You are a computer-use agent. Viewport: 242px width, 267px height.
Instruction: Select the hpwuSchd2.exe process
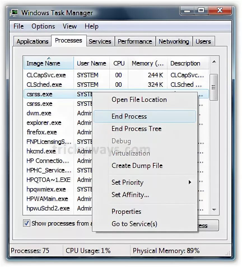point(58,209)
